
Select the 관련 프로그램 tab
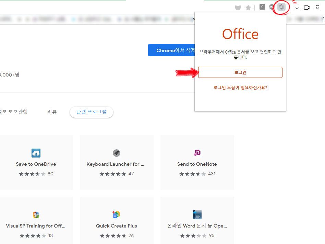[x=91, y=112]
